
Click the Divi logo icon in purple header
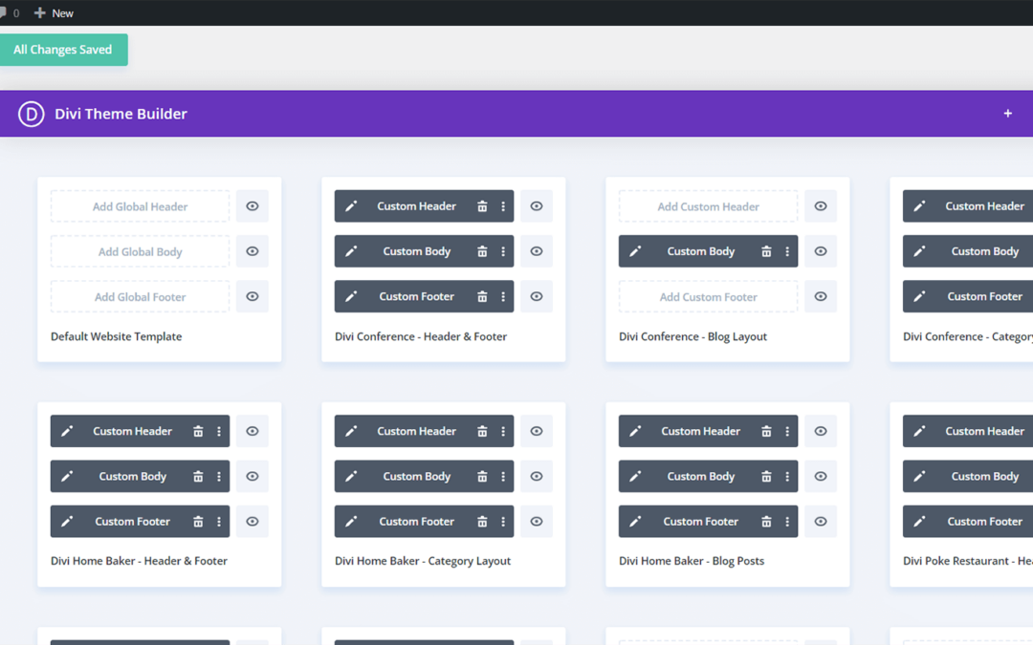pos(32,115)
